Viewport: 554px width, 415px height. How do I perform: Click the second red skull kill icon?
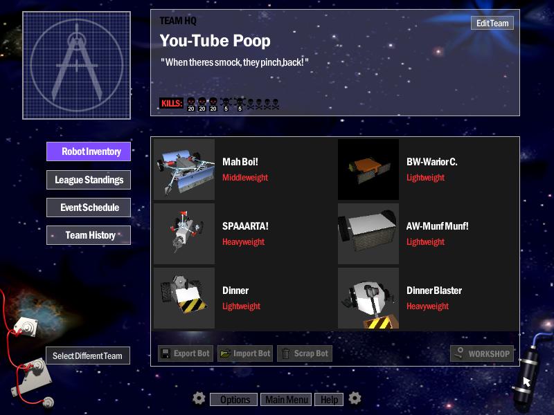[202, 104]
